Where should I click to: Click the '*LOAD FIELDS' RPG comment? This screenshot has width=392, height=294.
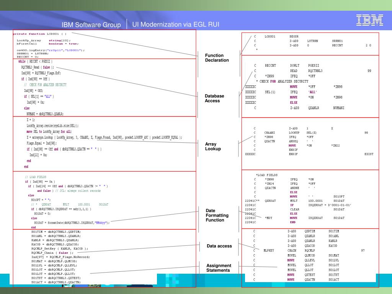pos(267,175)
